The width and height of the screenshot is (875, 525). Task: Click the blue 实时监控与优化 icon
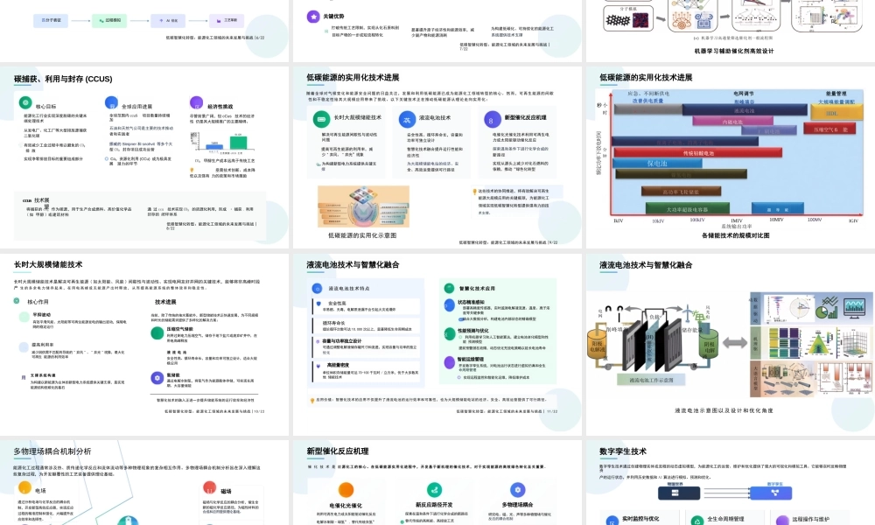pyautogui.click(x=612, y=521)
